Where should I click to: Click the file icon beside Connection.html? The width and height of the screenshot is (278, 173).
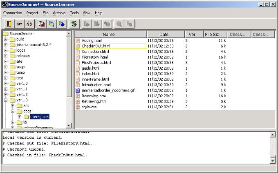point(78,52)
